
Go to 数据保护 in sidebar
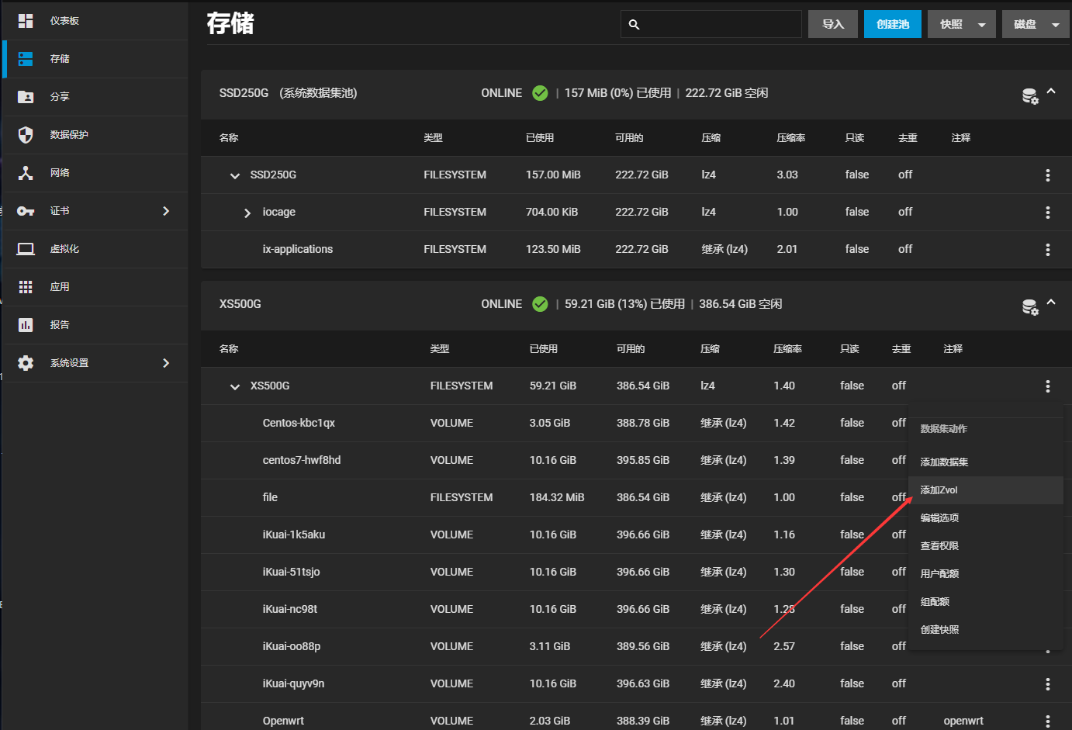pyautogui.click(x=69, y=135)
